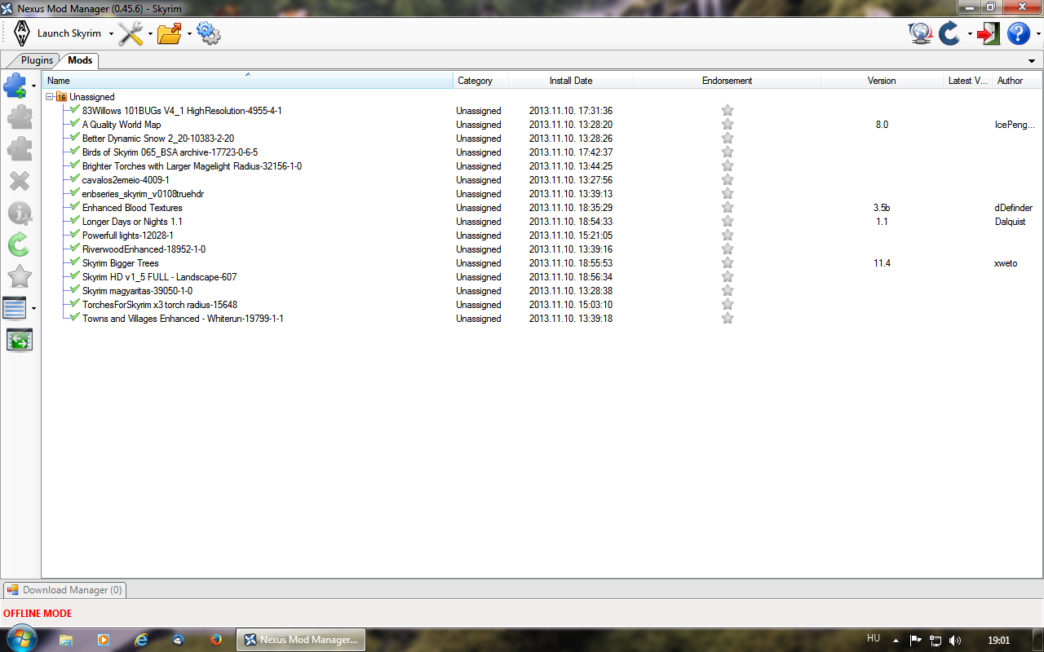The image size is (1044, 652).
Task: Toggle checkmark for Birds of Skyrim
Action: [x=75, y=152]
